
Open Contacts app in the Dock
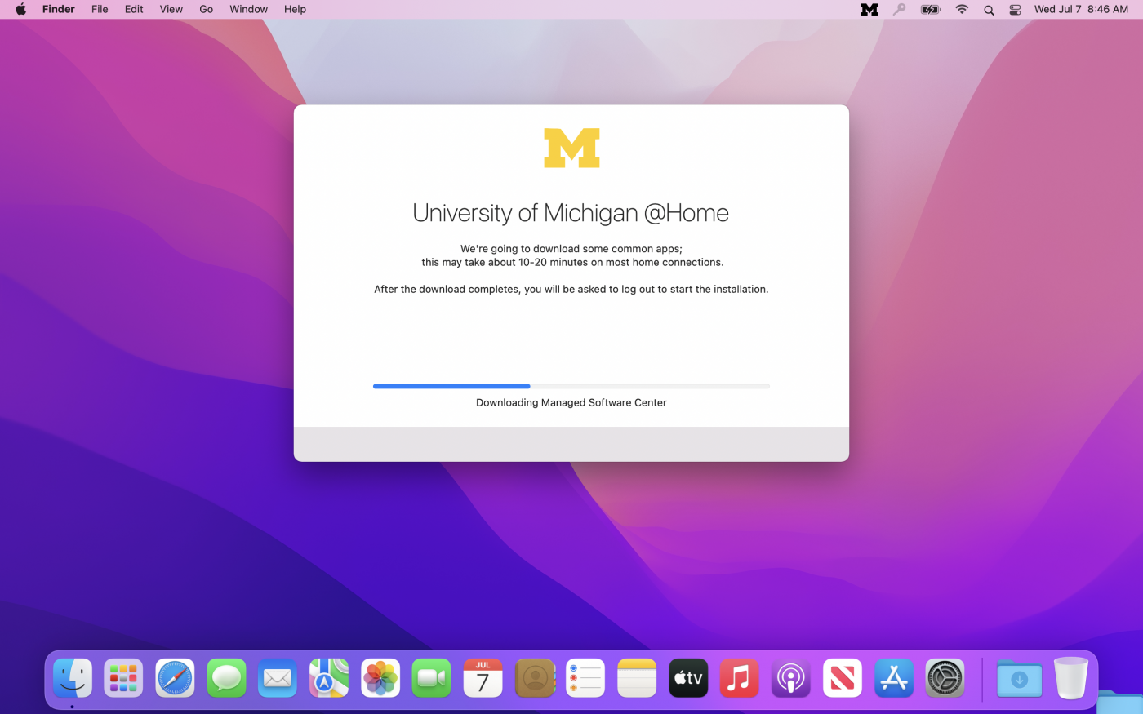click(x=534, y=678)
